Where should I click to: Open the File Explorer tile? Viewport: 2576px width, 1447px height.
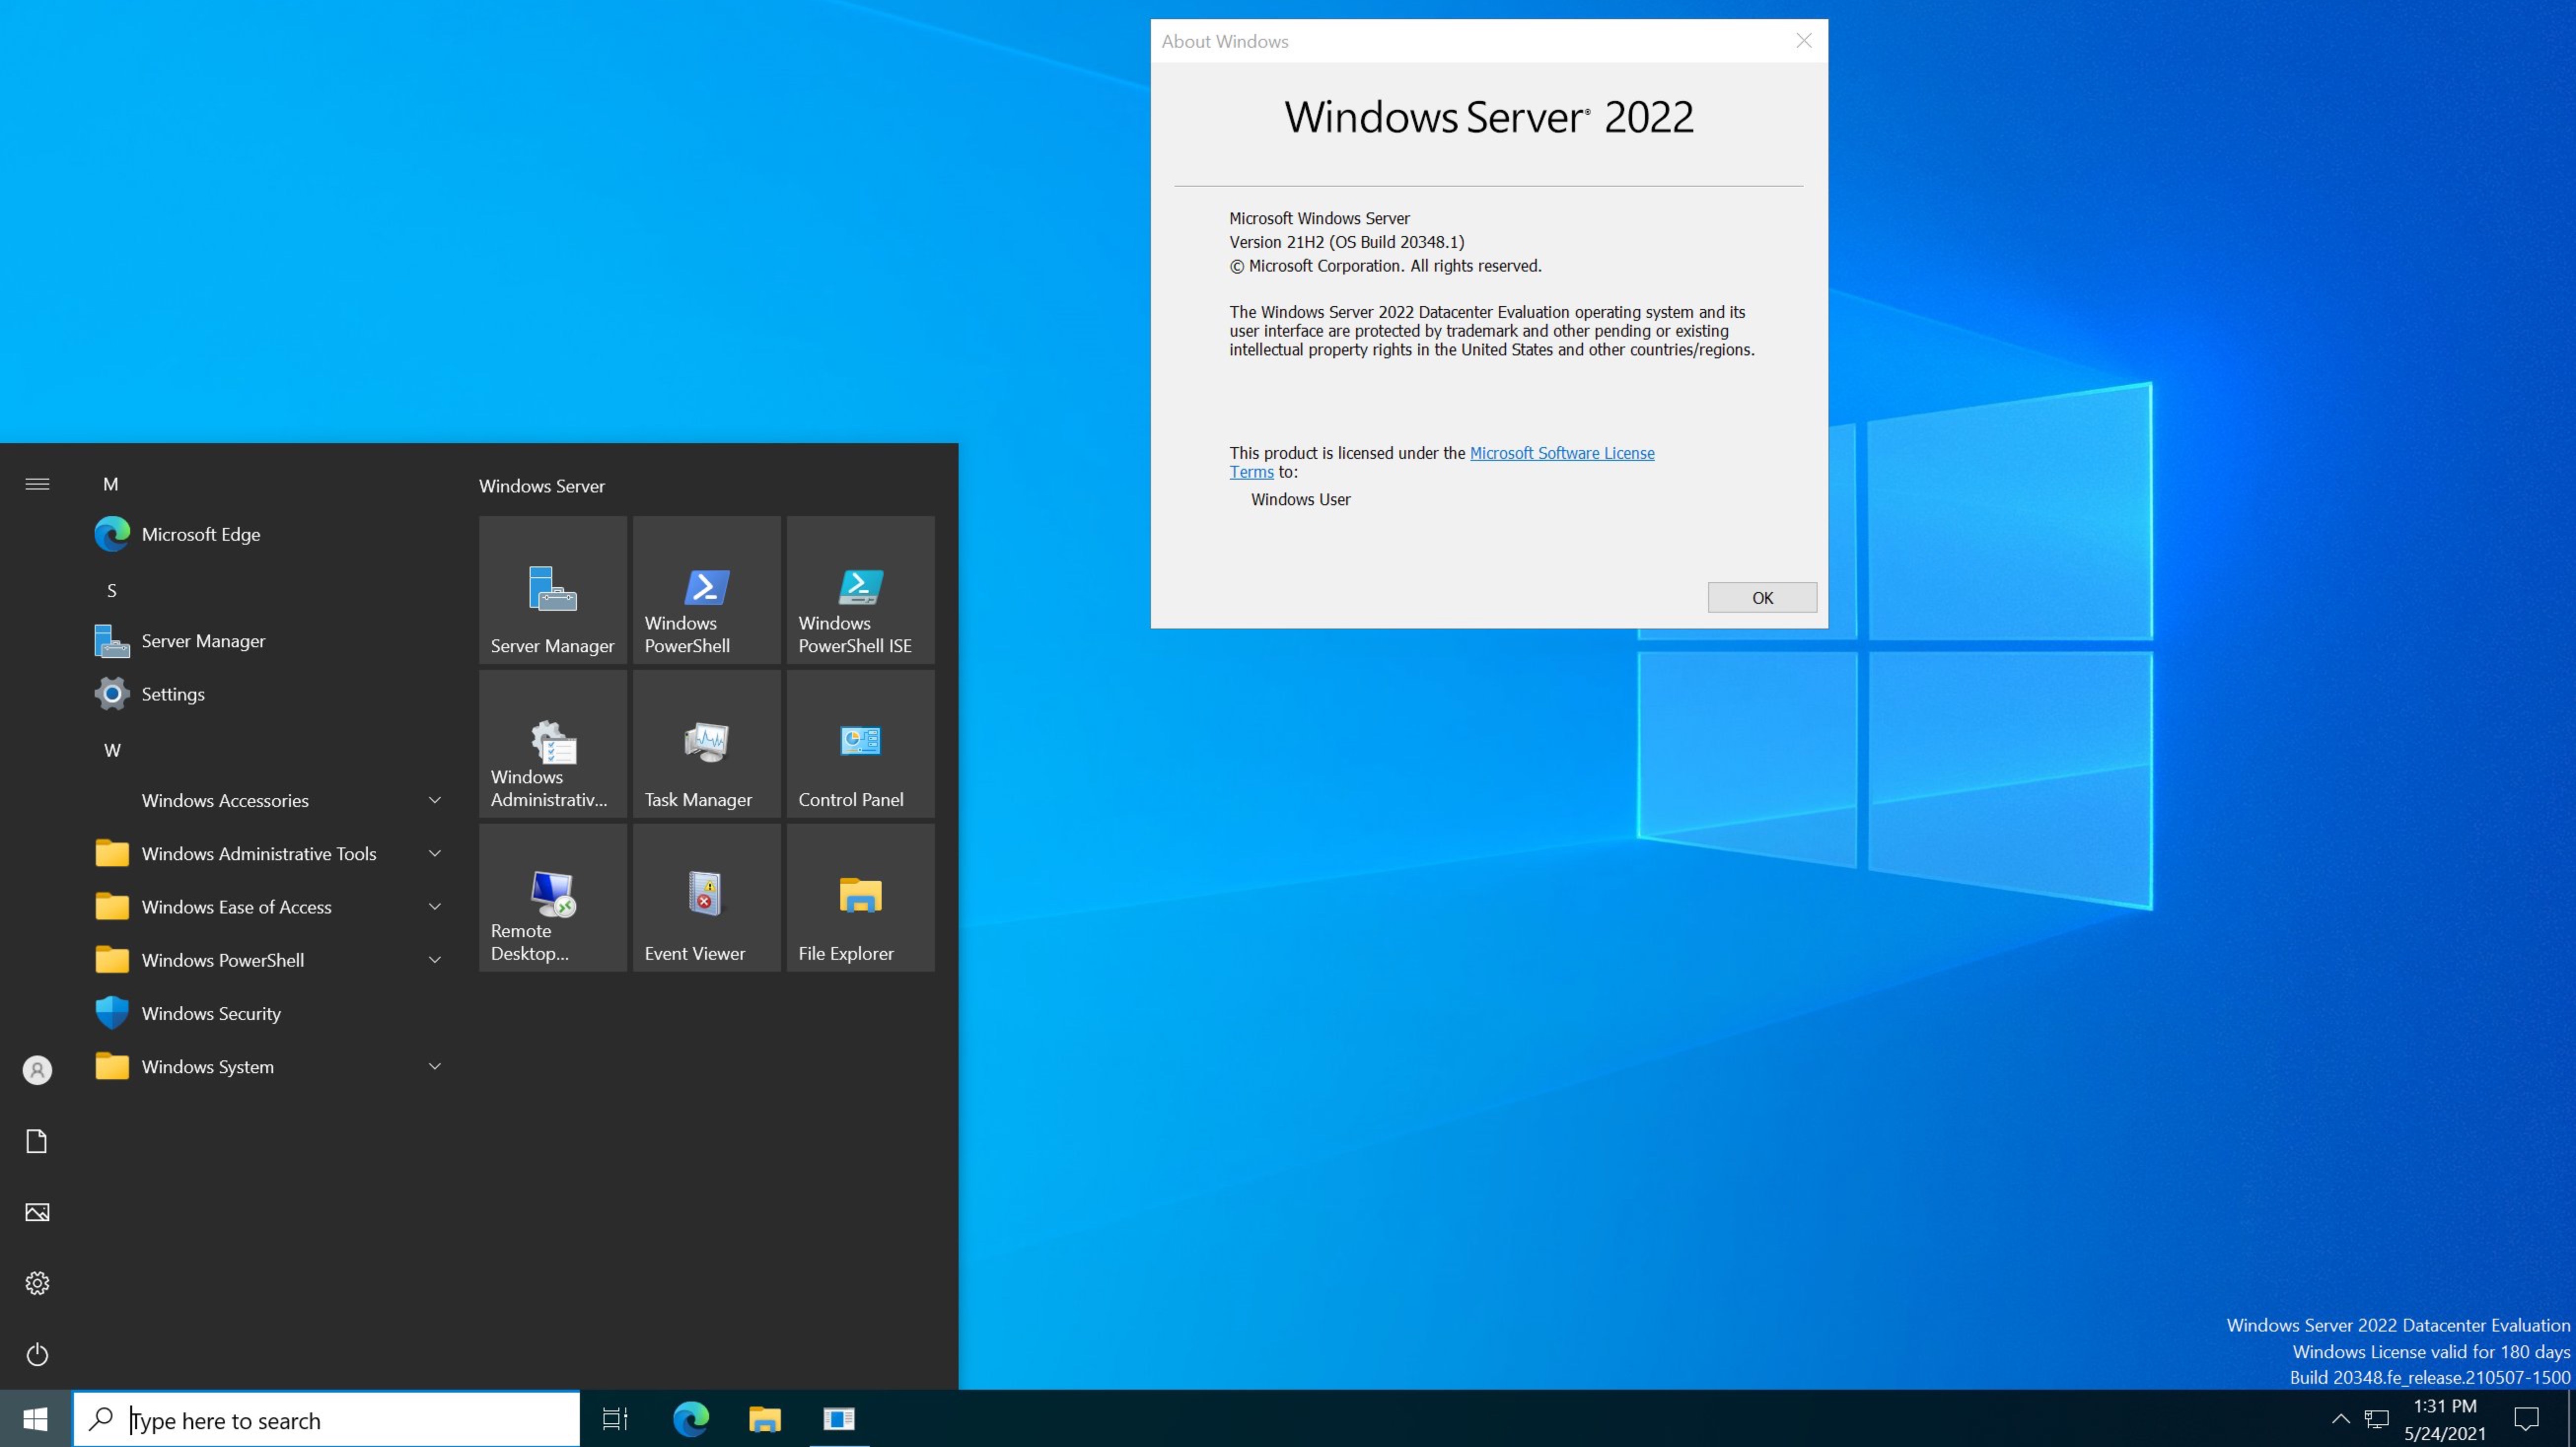pyautogui.click(x=860, y=898)
